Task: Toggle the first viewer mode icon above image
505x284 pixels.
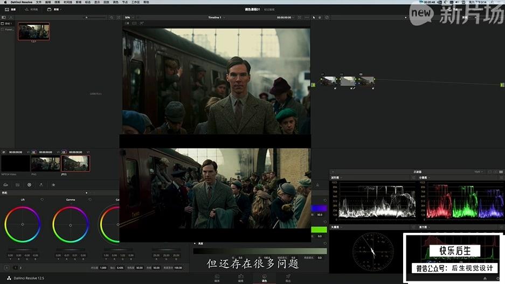Action: tap(127, 23)
